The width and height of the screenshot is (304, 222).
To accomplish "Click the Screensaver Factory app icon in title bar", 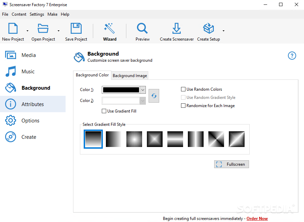I will point(5,4).
